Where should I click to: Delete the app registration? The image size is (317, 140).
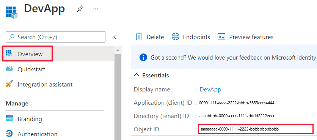pyautogui.click(x=150, y=37)
